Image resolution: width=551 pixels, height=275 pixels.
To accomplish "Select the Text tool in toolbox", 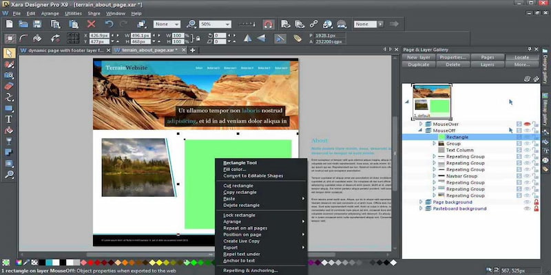I will point(9,119).
